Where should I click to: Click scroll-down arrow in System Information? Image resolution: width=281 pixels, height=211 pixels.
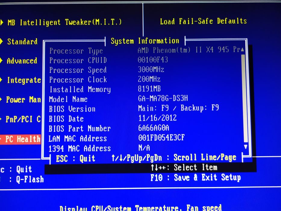245,147
